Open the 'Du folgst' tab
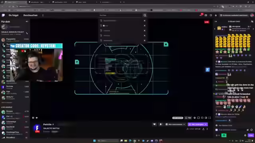The height and width of the screenshot is (143, 255). [14, 15]
